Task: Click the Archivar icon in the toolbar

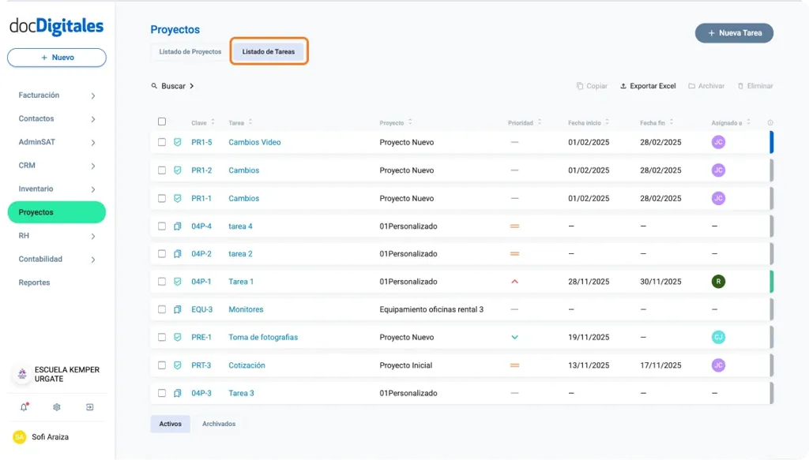Action: (x=691, y=85)
